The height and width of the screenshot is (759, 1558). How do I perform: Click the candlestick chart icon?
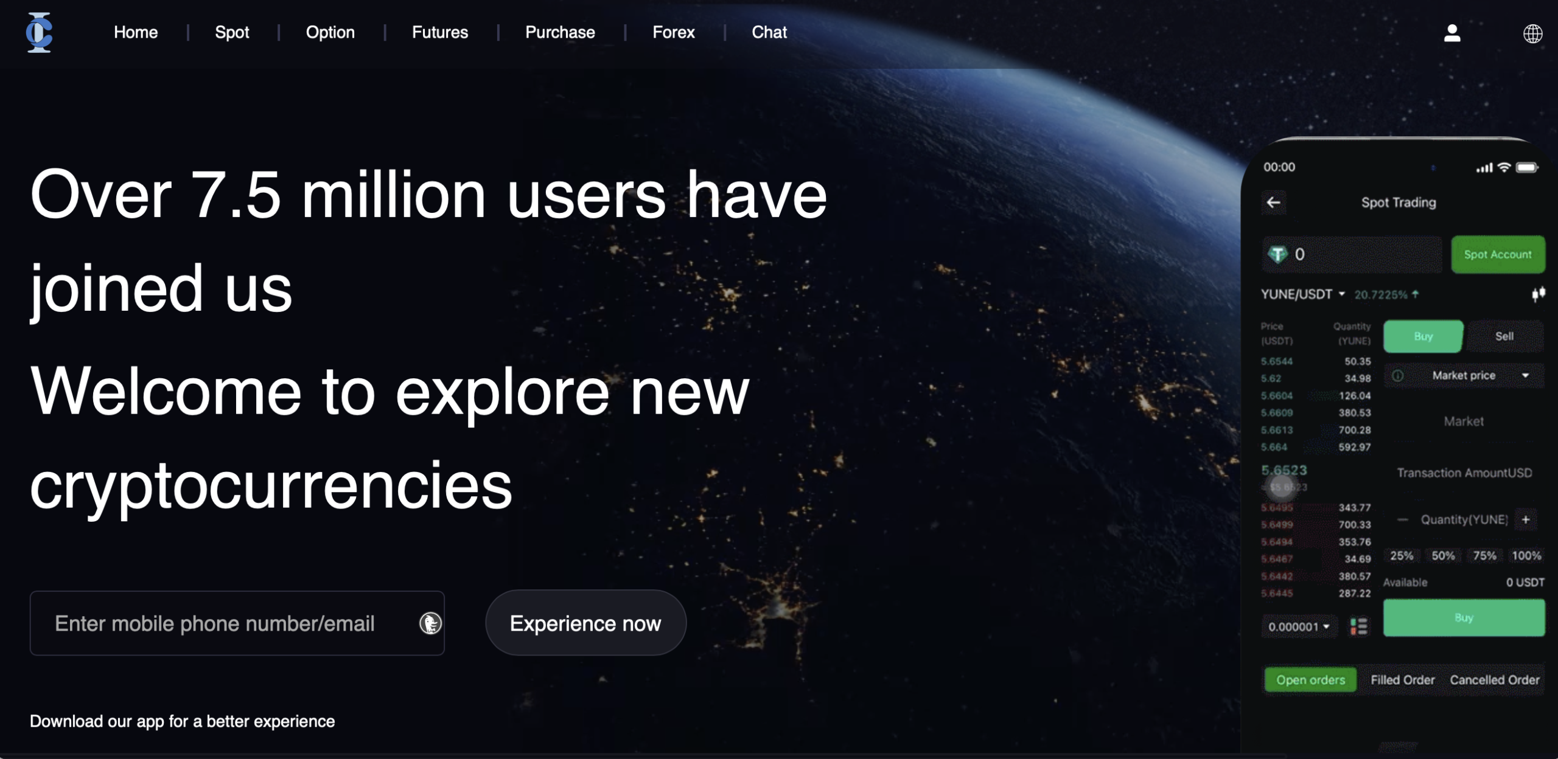click(1538, 294)
